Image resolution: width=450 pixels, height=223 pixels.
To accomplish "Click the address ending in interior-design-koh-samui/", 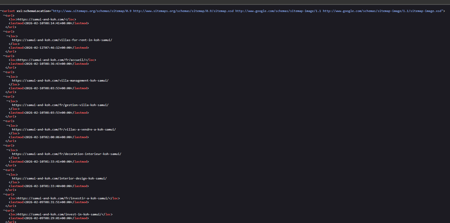I will 59,178.
